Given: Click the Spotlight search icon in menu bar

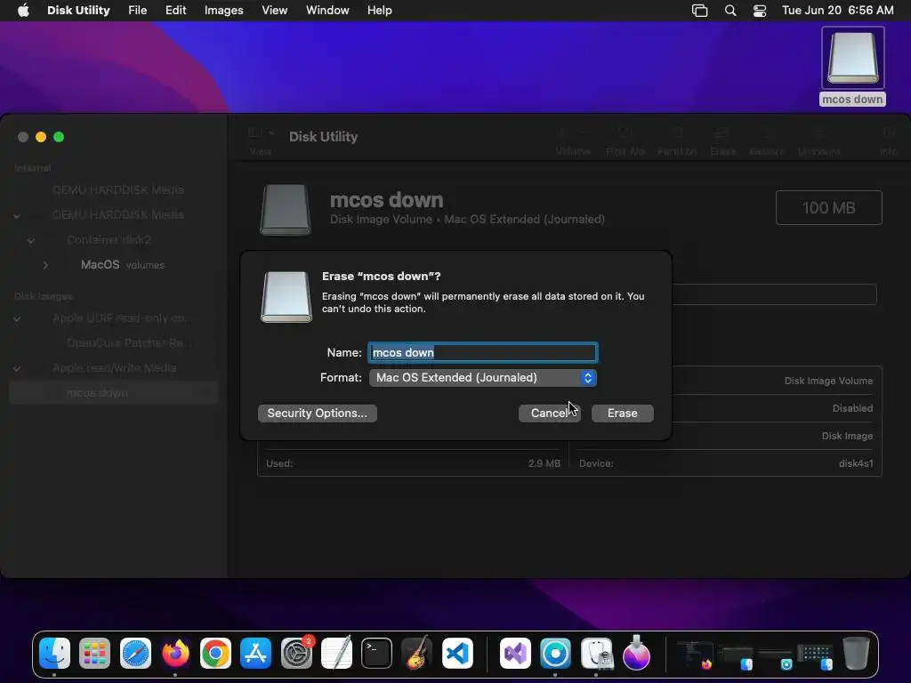Looking at the screenshot, I should coord(730,11).
